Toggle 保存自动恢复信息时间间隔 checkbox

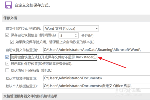click(7, 35)
